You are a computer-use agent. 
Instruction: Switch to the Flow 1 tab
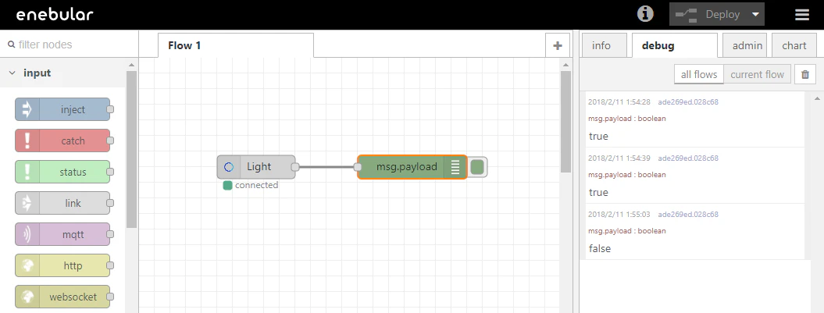pos(235,45)
